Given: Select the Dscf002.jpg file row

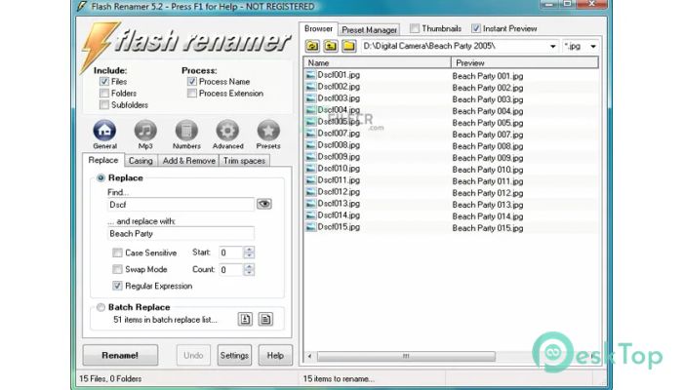Looking at the screenshot, I should [451, 87].
